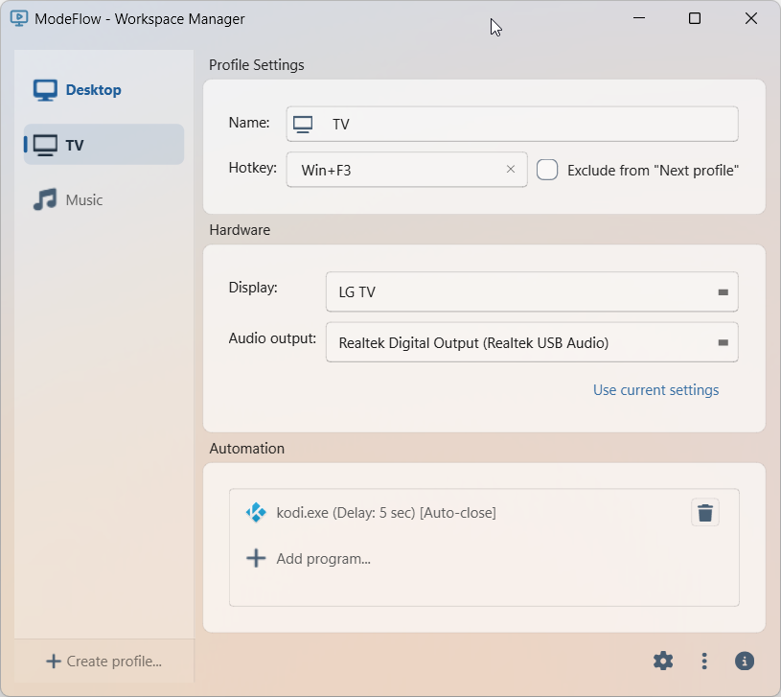
Task: Select the Desktop profile in sidebar
Action: 103,90
